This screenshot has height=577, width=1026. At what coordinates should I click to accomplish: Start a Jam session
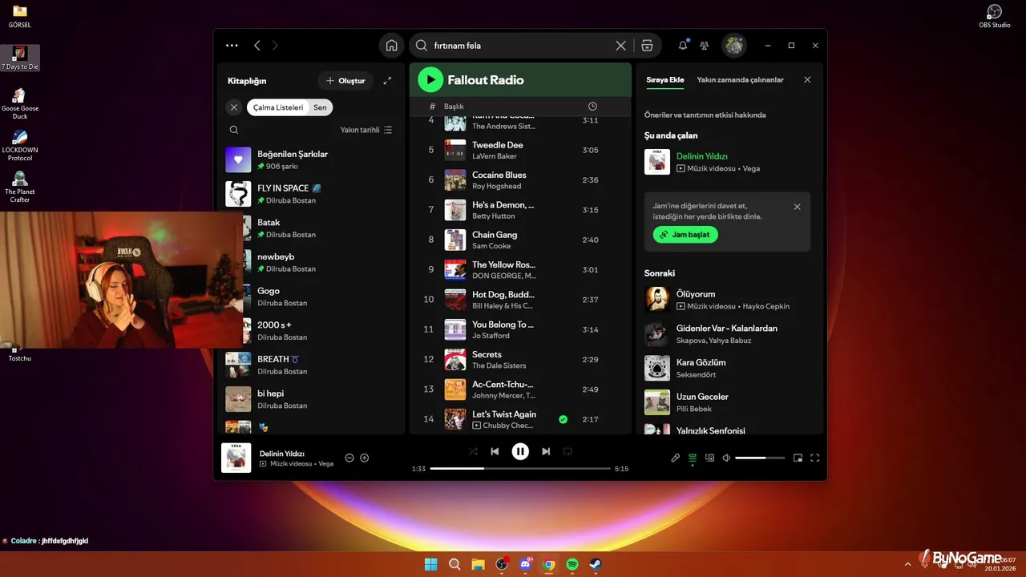click(x=685, y=235)
